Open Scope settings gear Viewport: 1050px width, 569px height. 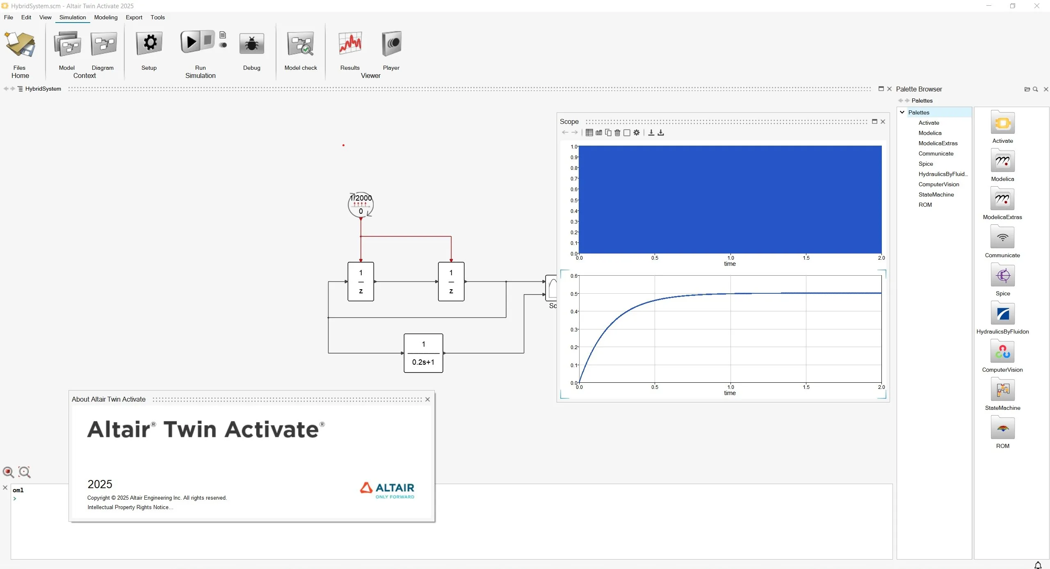coord(637,133)
